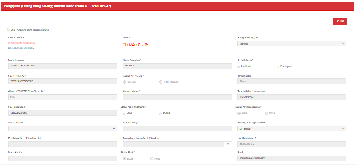Click the Tempat Lahir input field
The width and height of the screenshot is (356, 165).
[x=292, y=82]
